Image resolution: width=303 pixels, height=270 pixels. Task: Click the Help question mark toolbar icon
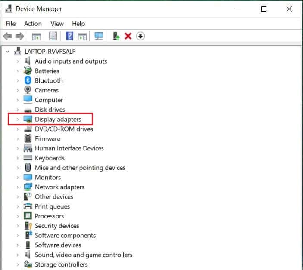click(x=69, y=36)
